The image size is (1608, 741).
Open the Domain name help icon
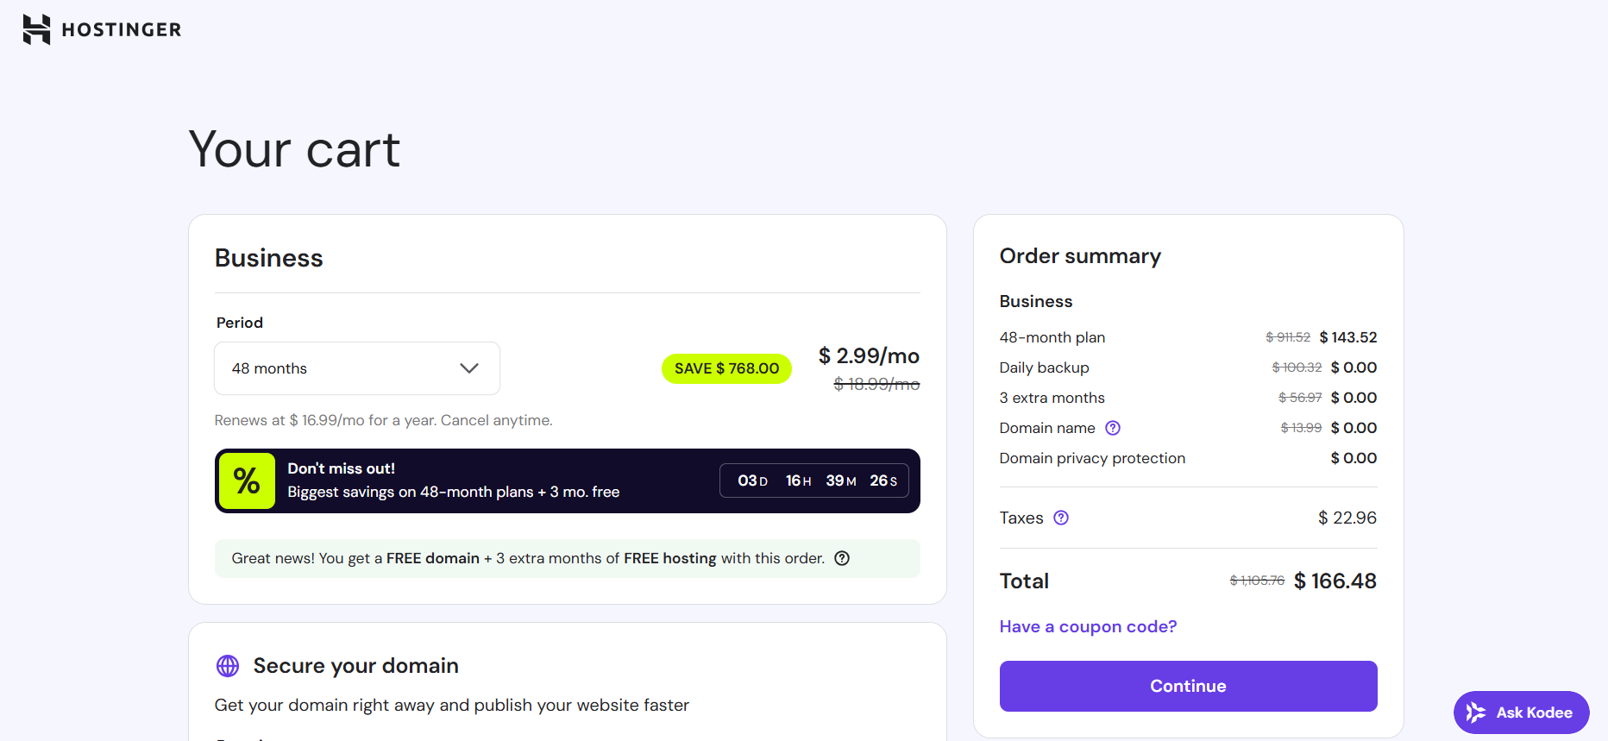click(1113, 428)
